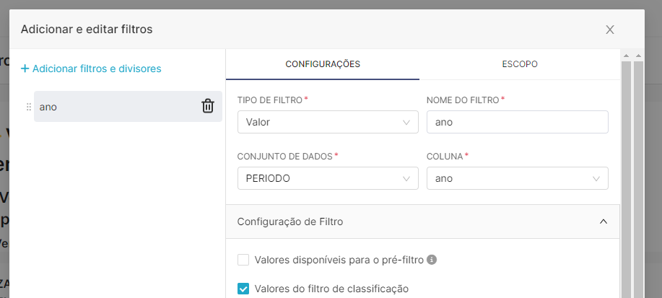Click the drag handle beside 'ano' filter

(x=29, y=107)
